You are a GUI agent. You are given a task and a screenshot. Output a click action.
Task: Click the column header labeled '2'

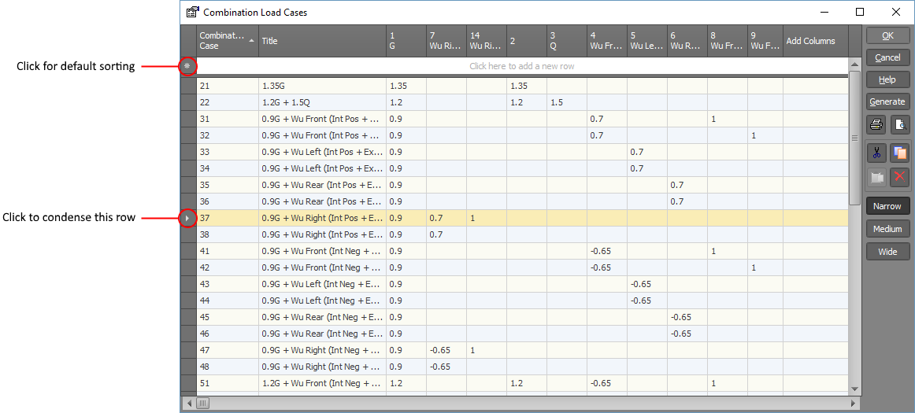pos(527,41)
